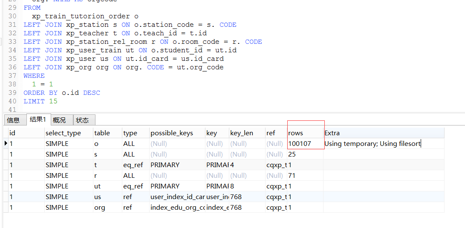The width and height of the screenshot is (465, 228).
Task: Click line number 36 in the gutter
Action: tap(12, 67)
